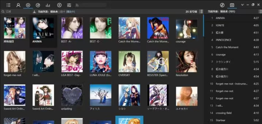This screenshot has height=124, width=262.
Task: Select the 所有项目 all items cover
Action: pos(15,28)
